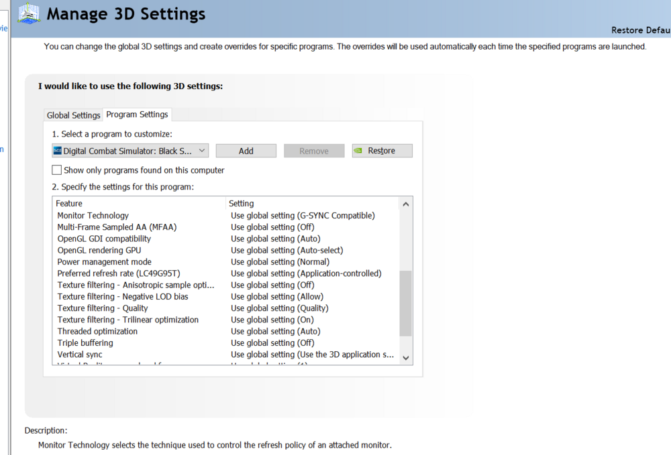Click the Setting column header
This screenshot has width=671, height=455.
[x=313, y=203]
